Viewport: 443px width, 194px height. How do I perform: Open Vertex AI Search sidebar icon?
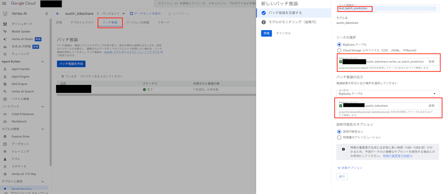click(5, 92)
